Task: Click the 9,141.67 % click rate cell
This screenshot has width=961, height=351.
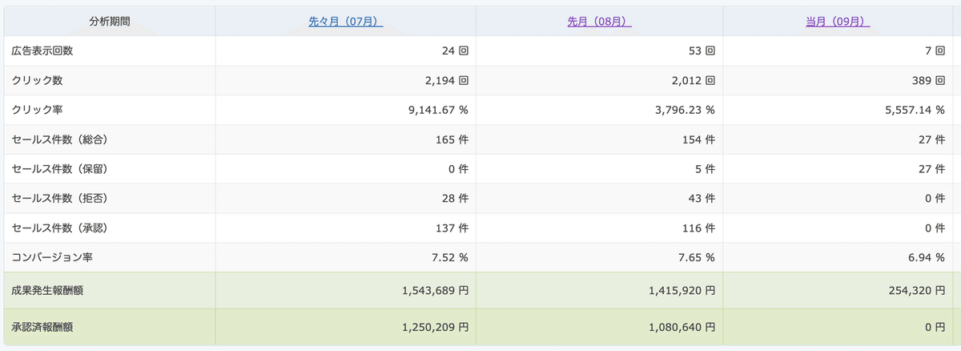Action: [432, 110]
